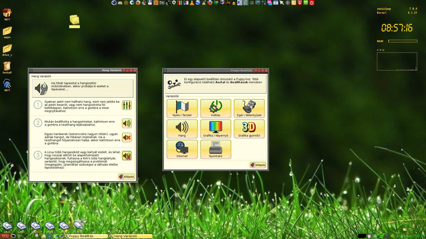Open the firewall shield tray icon
The height and width of the screenshot is (239, 426).
pos(375,236)
